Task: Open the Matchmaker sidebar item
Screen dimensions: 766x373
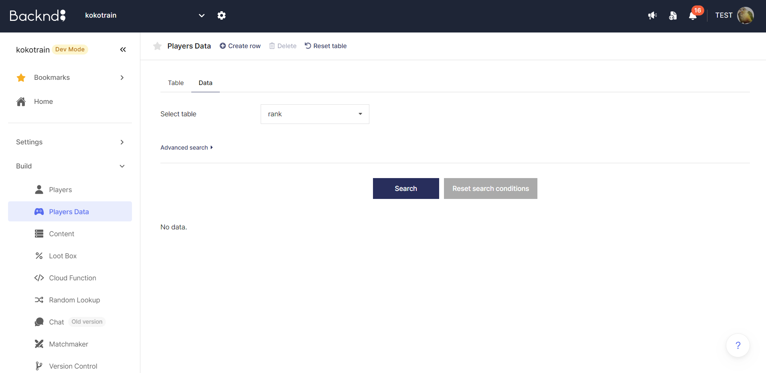Action: [x=69, y=344]
